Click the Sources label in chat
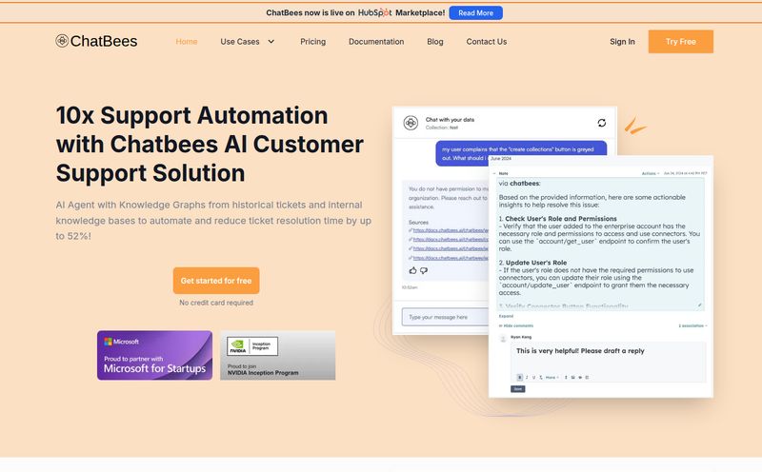The width and height of the screenshot is (762, 472). pyautogui.click(x=418, y=222)
